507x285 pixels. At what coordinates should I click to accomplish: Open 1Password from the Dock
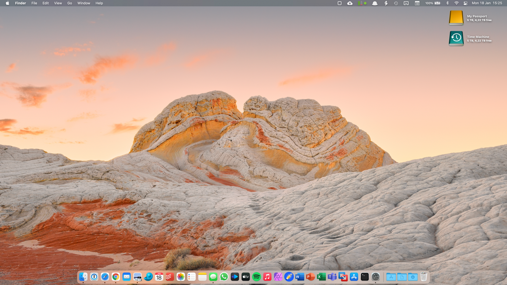(x=94, y=277)
